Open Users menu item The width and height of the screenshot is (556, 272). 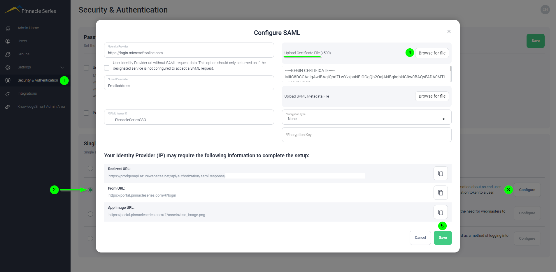[22, 41]
